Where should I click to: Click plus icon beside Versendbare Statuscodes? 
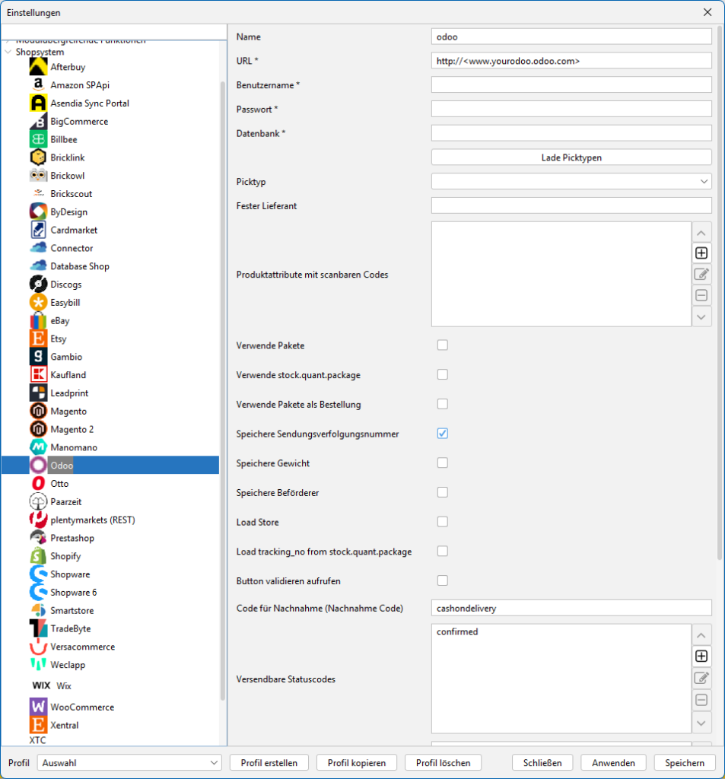pos(701,656)
